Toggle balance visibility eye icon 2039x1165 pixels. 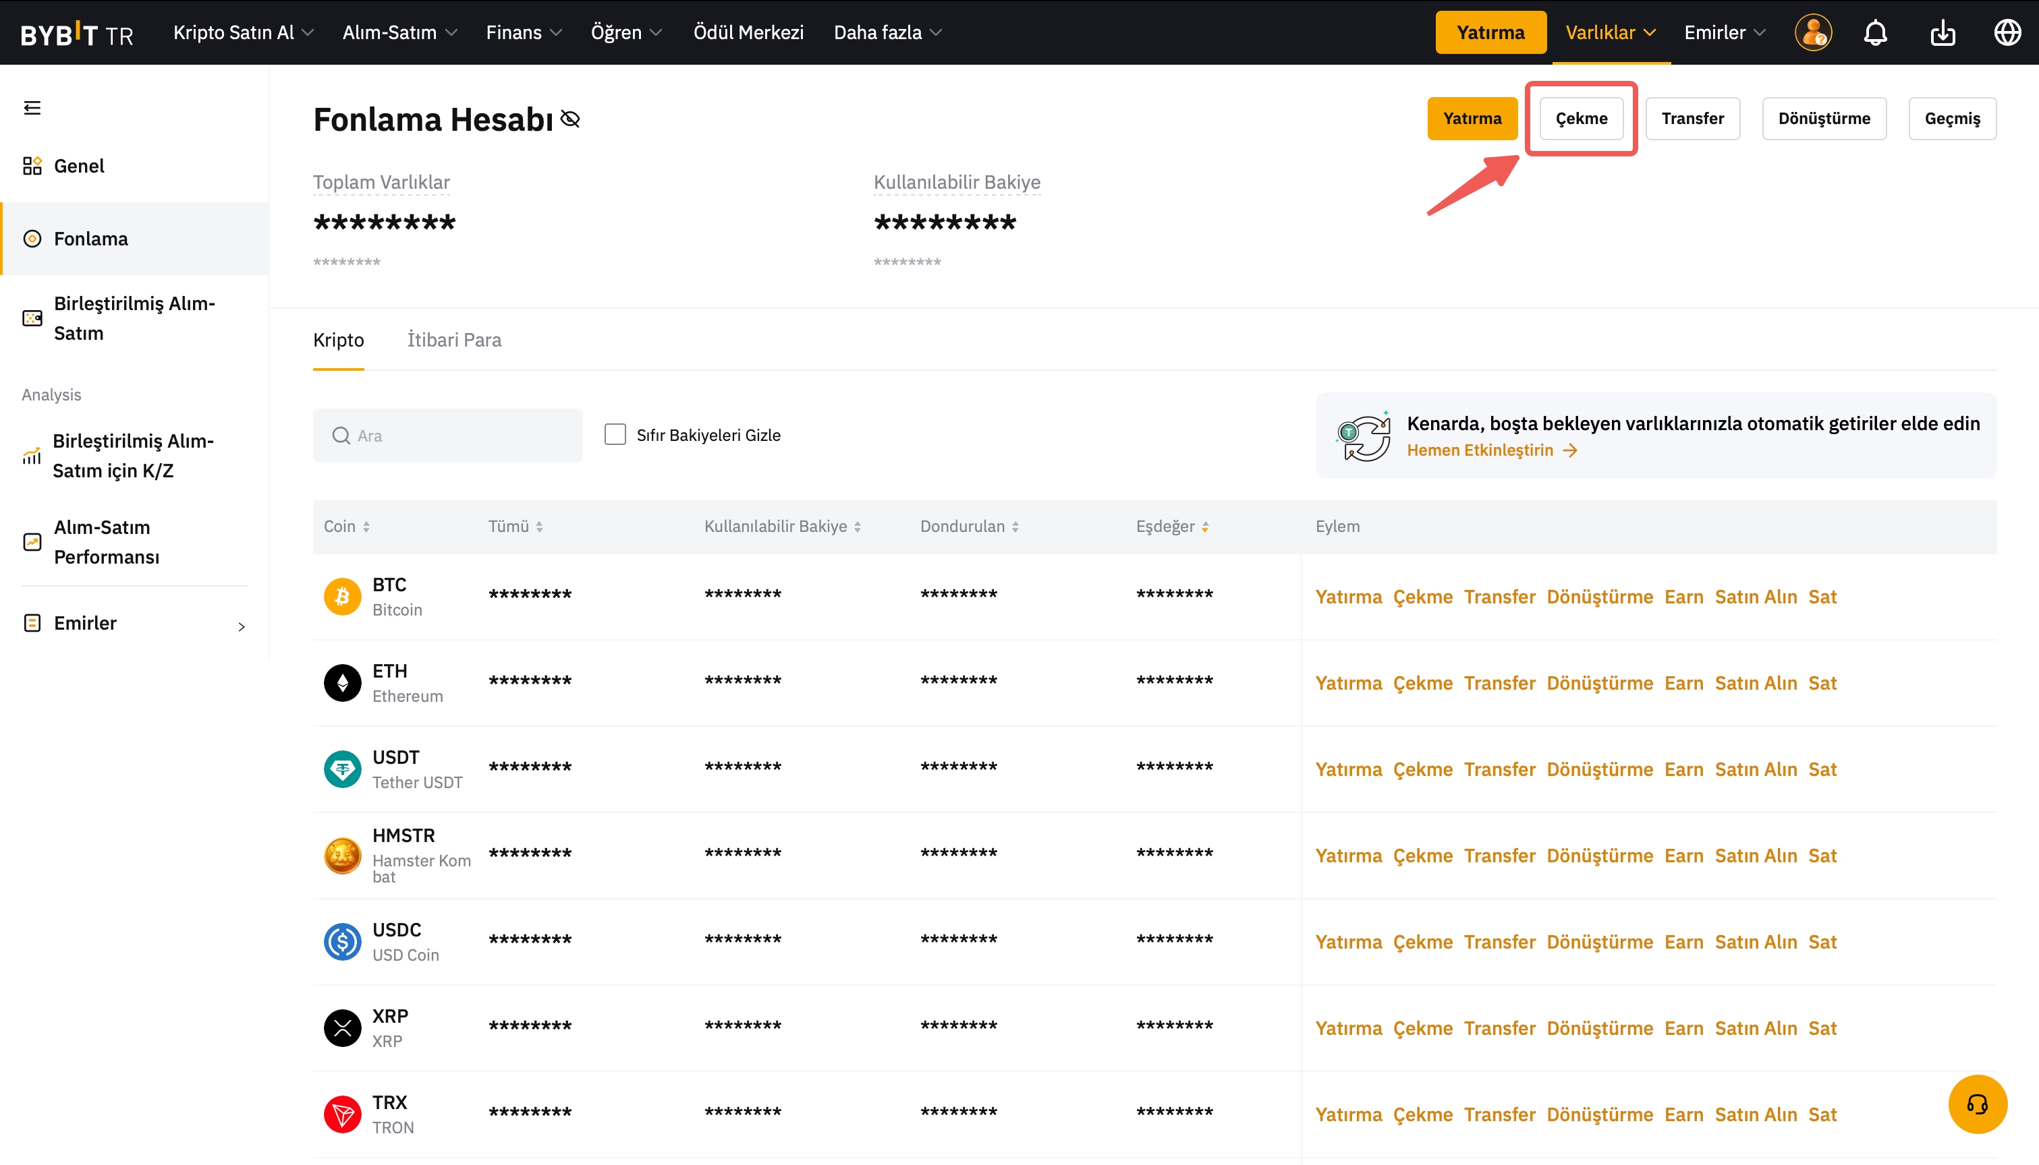click(x=571, y=119)
